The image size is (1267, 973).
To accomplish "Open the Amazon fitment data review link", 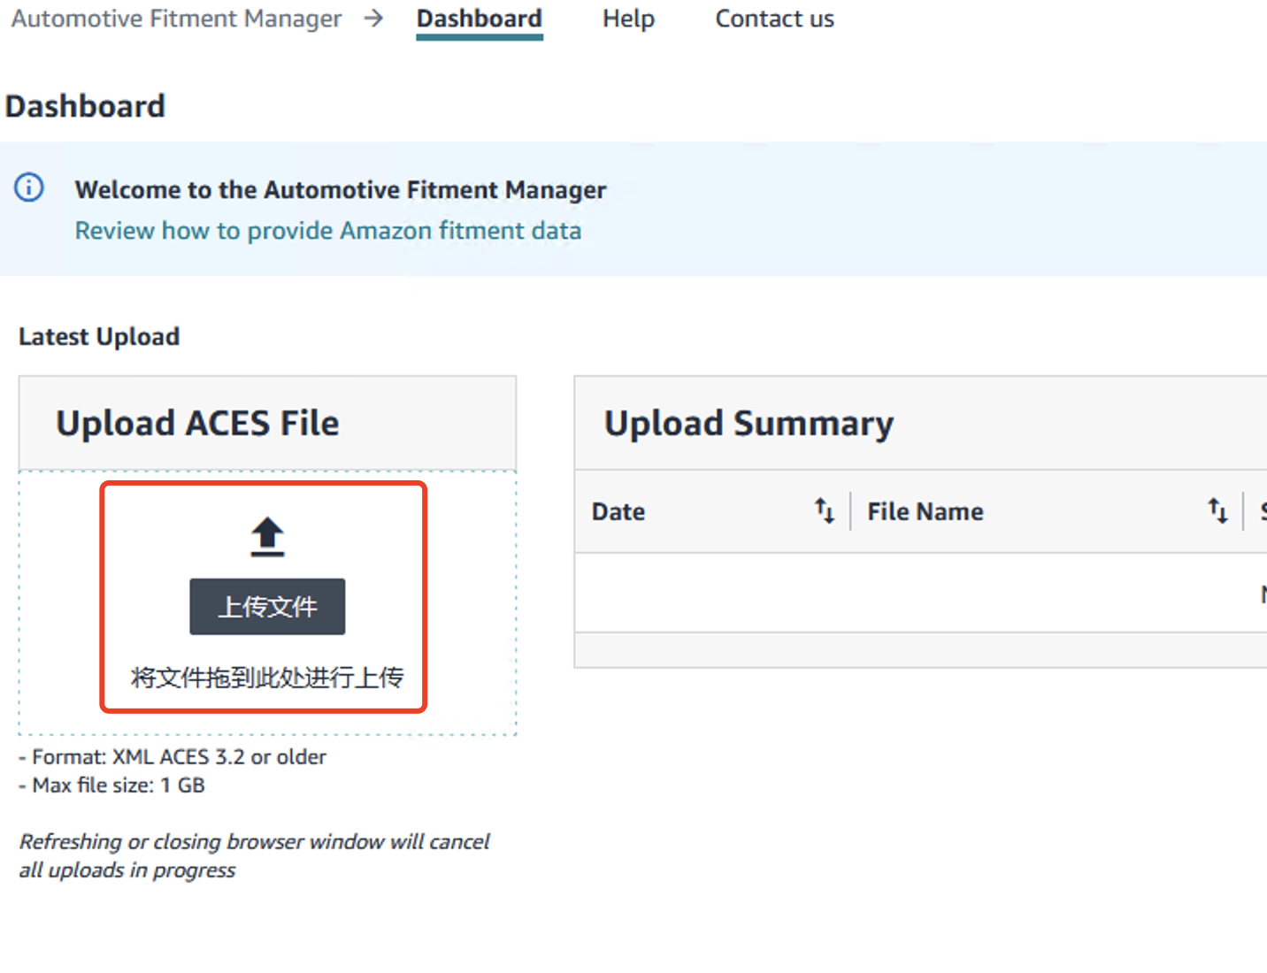I will pos(327,231).
